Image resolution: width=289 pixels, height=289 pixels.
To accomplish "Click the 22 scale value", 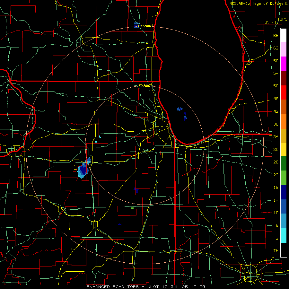I will tap(276, 175).
